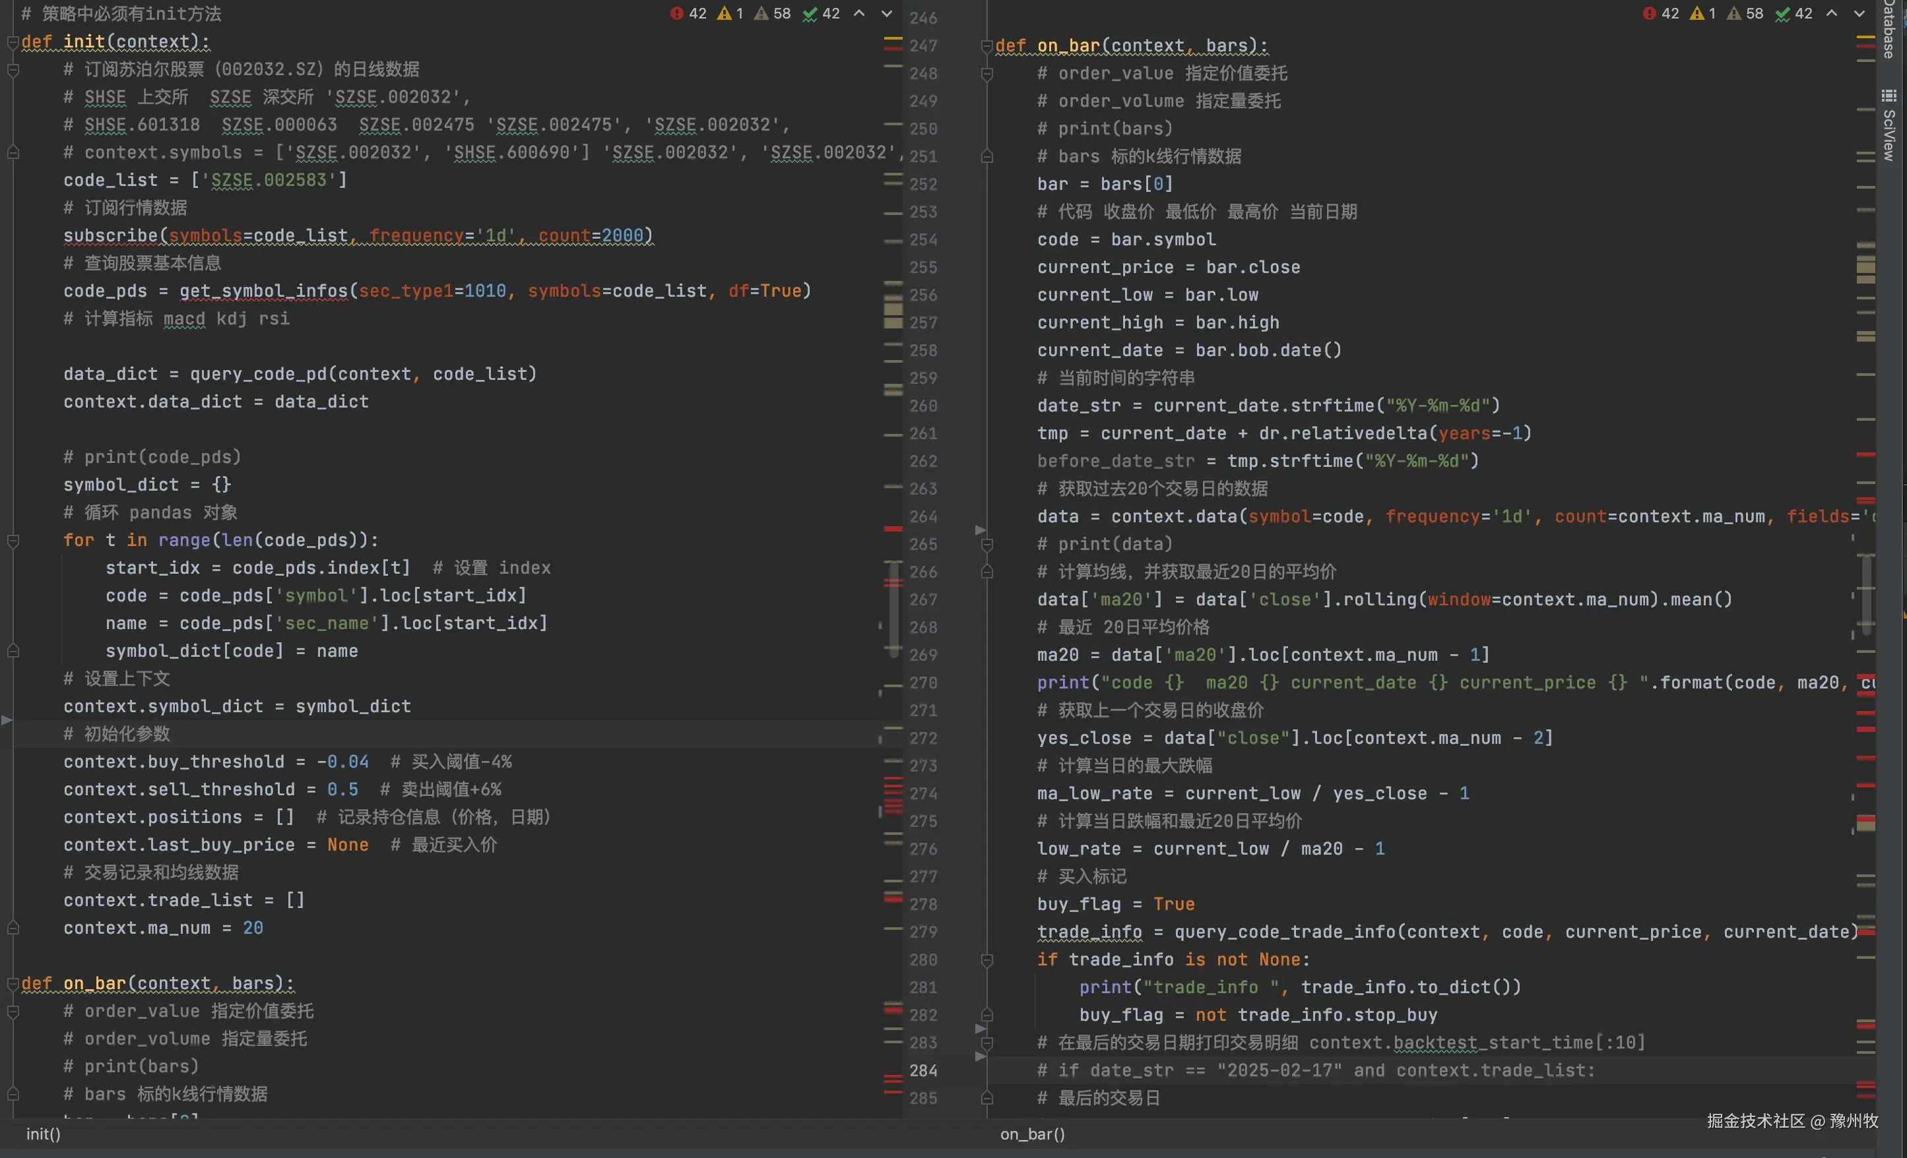The width and height of the screenshot is (1907, 1158).
Task: Click the green typo checkmark in right editor
Action: 1782,13
